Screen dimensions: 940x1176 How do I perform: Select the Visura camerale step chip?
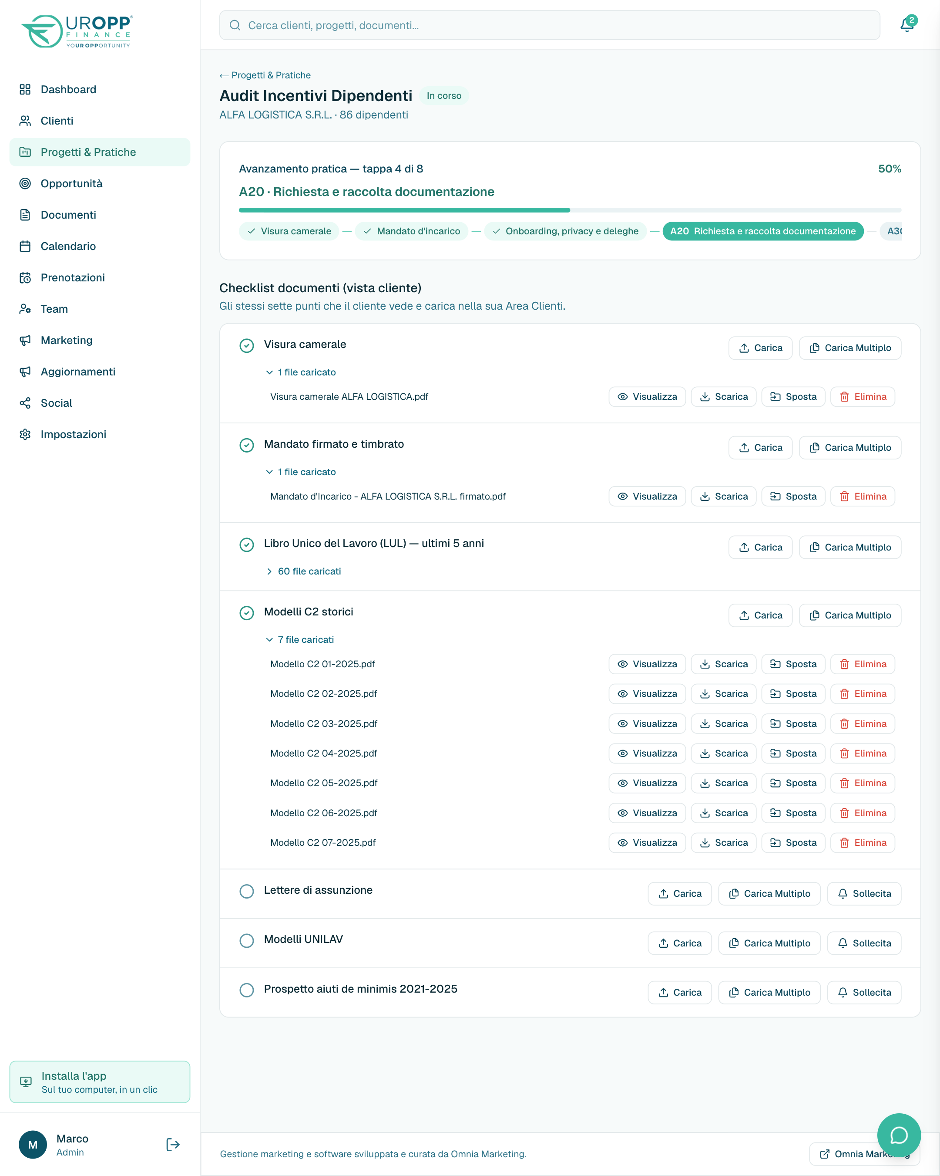coord(289,231)
